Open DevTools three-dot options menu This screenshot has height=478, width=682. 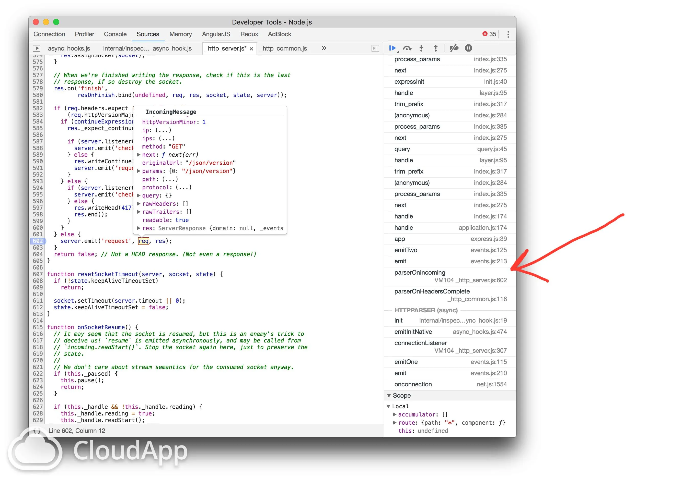pyautogui.click(x=508, y=34)
